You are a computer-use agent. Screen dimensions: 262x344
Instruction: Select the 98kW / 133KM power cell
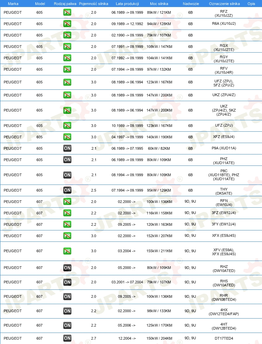point(159,311)
